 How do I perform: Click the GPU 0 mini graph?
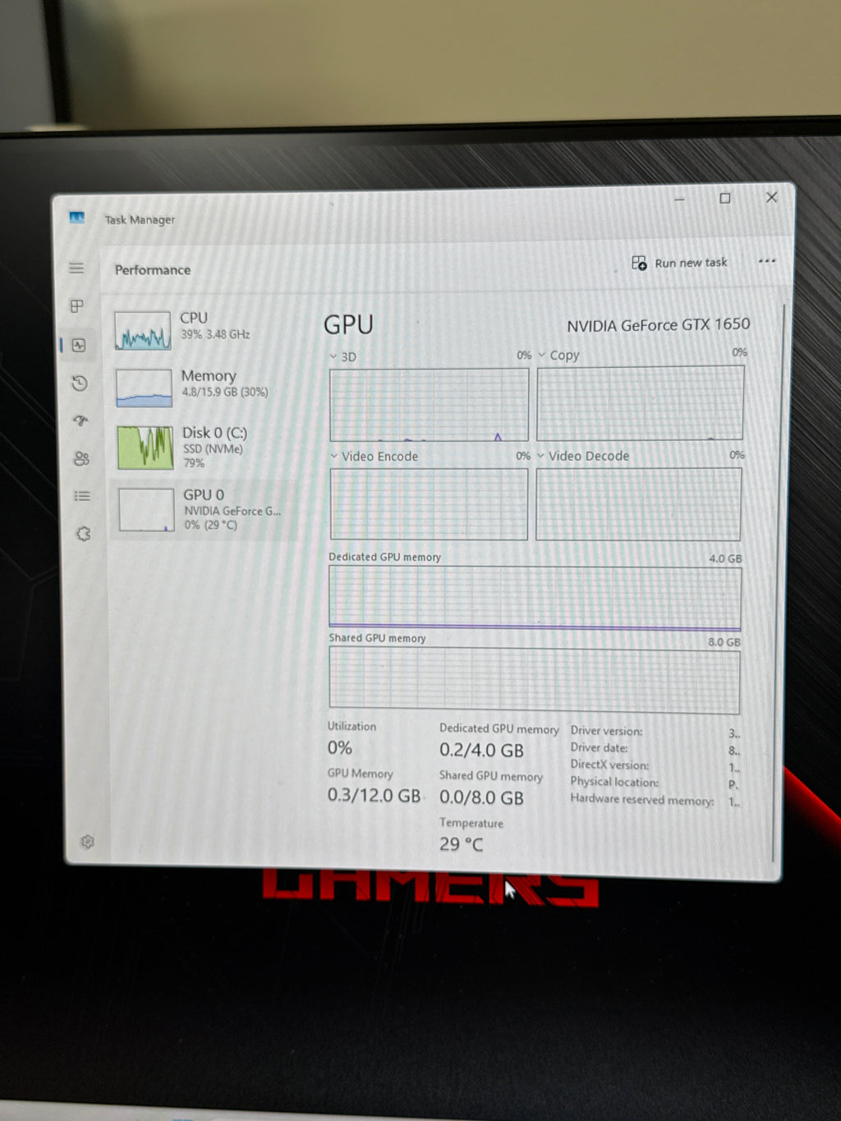click(x=146, y=510)
